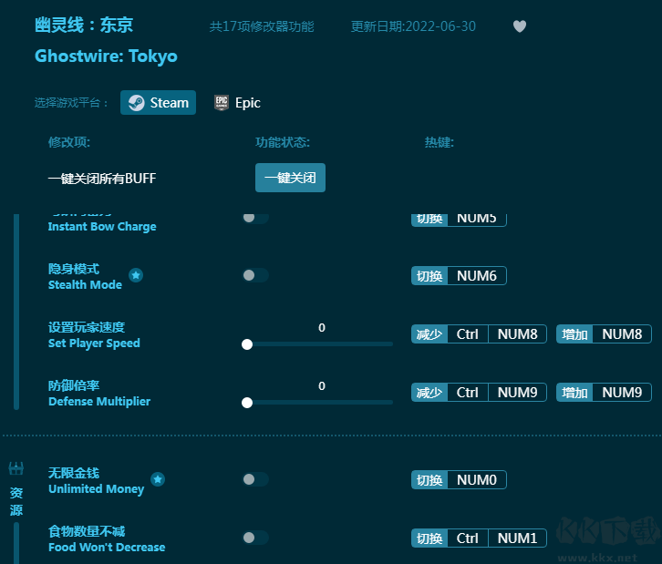This screenshot has width=662, height=564.
Task: Click the Set Player Speed slider handle
Action: [247, 344]
